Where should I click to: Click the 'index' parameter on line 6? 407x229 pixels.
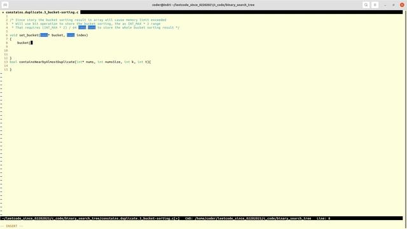[x=81, y=35]
